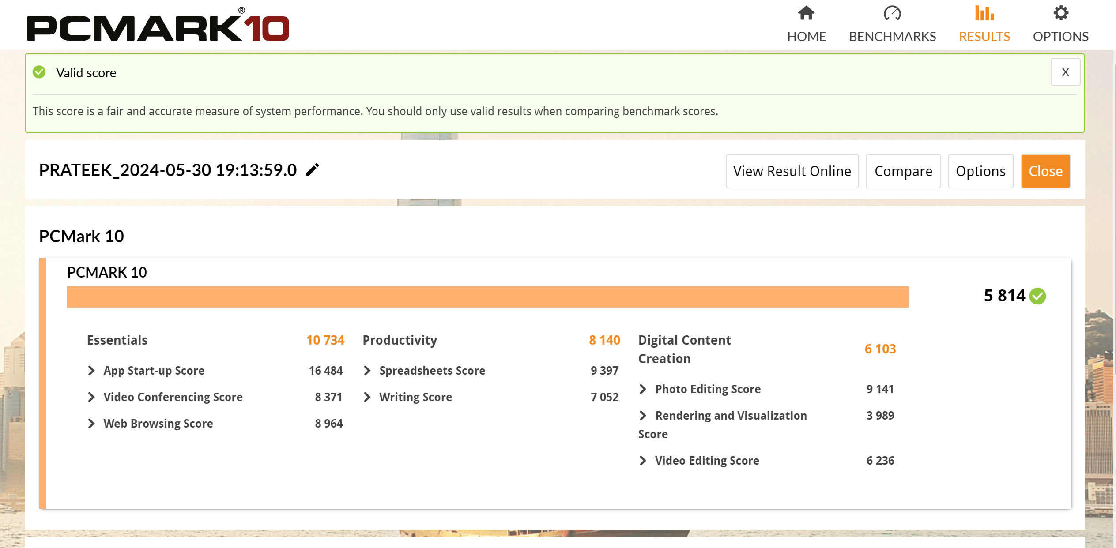This screenshot has width=1116, height=548.
Task: Click the Options gear icon
Action: click(x=1061, y=13)
